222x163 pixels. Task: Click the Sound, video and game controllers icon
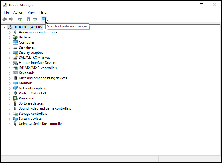[15, 108]
